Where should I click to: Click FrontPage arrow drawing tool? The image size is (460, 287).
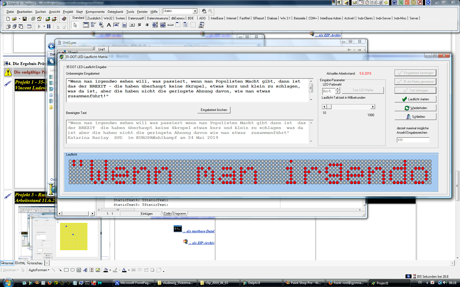click(x=60, y=270)
